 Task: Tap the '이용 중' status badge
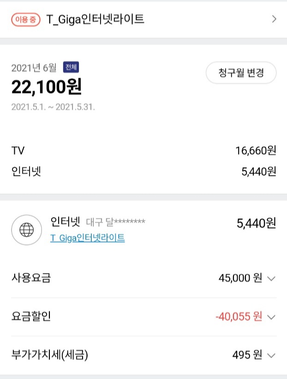(26, 19)
